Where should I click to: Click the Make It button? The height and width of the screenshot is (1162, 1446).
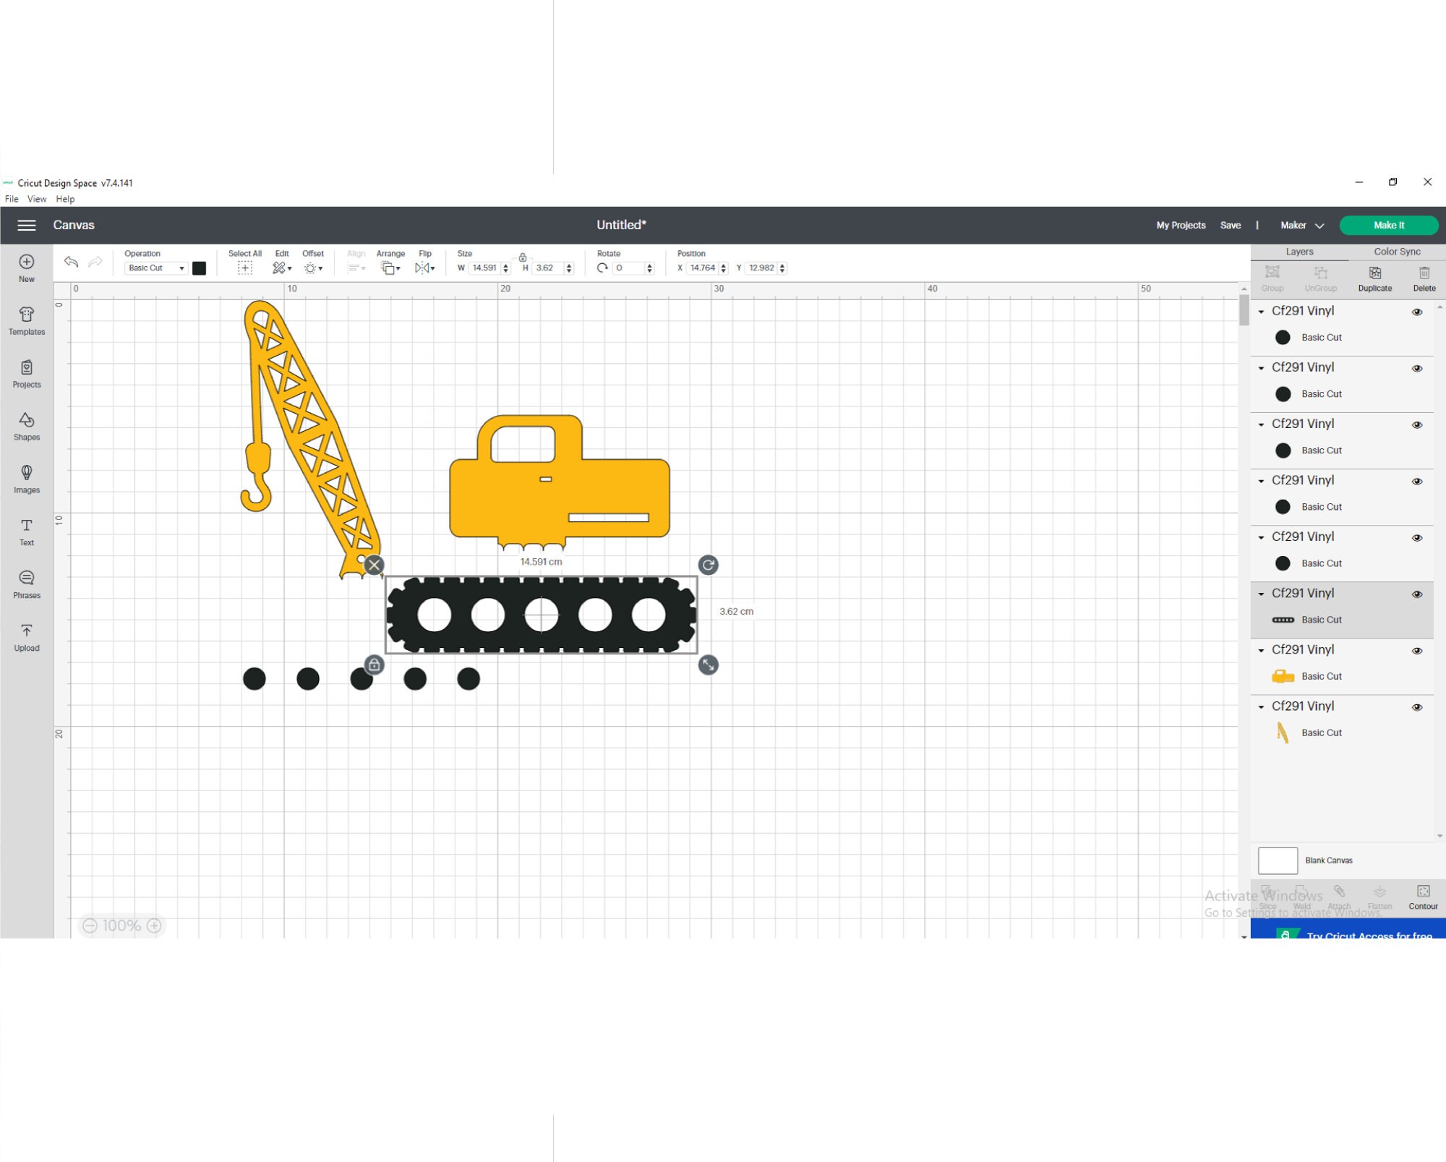pos(1388,225)
